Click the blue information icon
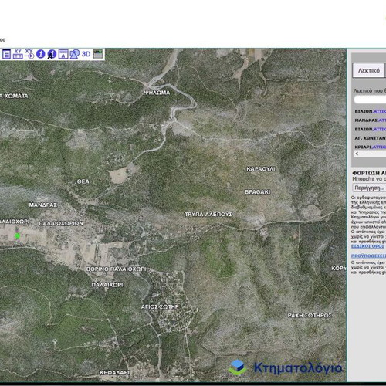The image size is (386, 386). coord(41,54)
